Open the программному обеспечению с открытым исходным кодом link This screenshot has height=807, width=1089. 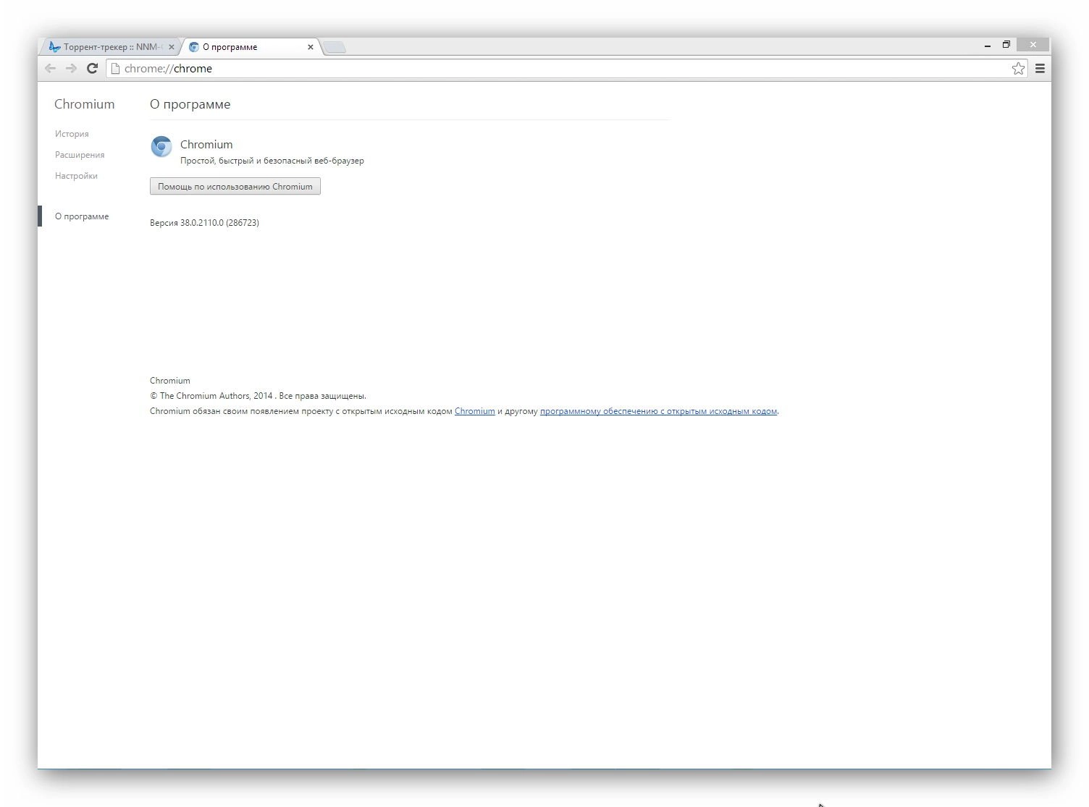[x=658, y=411]
